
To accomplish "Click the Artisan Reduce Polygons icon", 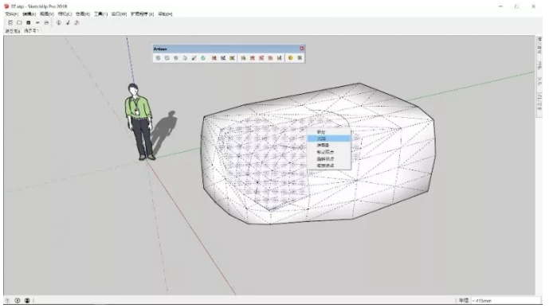I will (300, 58).
